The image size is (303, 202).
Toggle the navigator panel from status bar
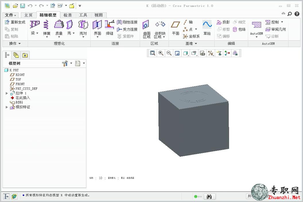[6, 197]
